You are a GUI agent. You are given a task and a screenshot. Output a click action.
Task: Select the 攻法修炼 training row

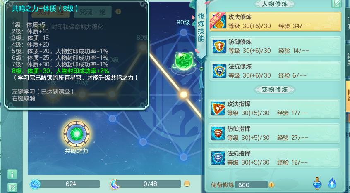[x=275, y=21]
